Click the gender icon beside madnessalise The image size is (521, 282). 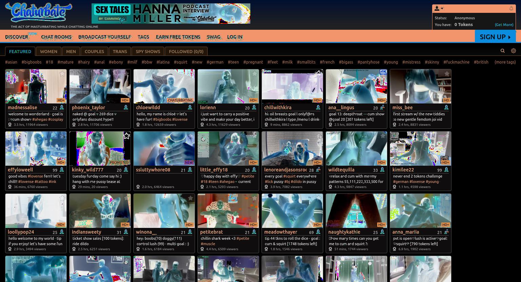[62, 108]
